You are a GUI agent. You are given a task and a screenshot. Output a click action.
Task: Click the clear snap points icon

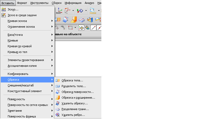[x=87, y=28]
